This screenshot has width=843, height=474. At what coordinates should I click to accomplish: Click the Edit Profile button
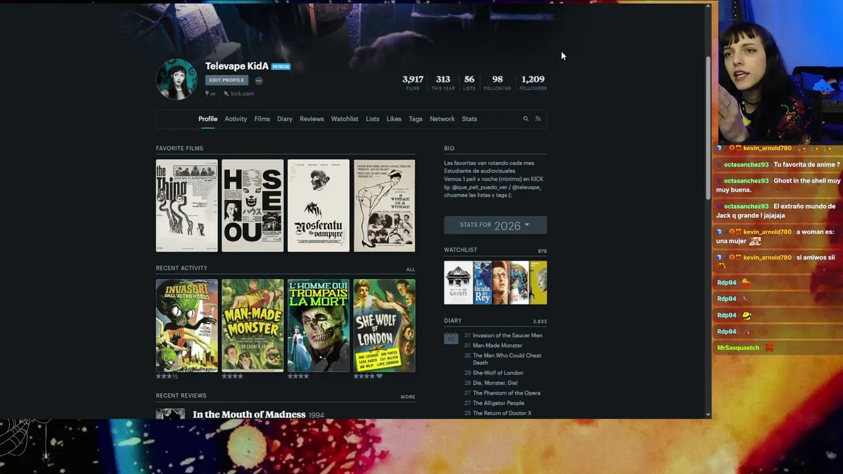tap(227, 80)
